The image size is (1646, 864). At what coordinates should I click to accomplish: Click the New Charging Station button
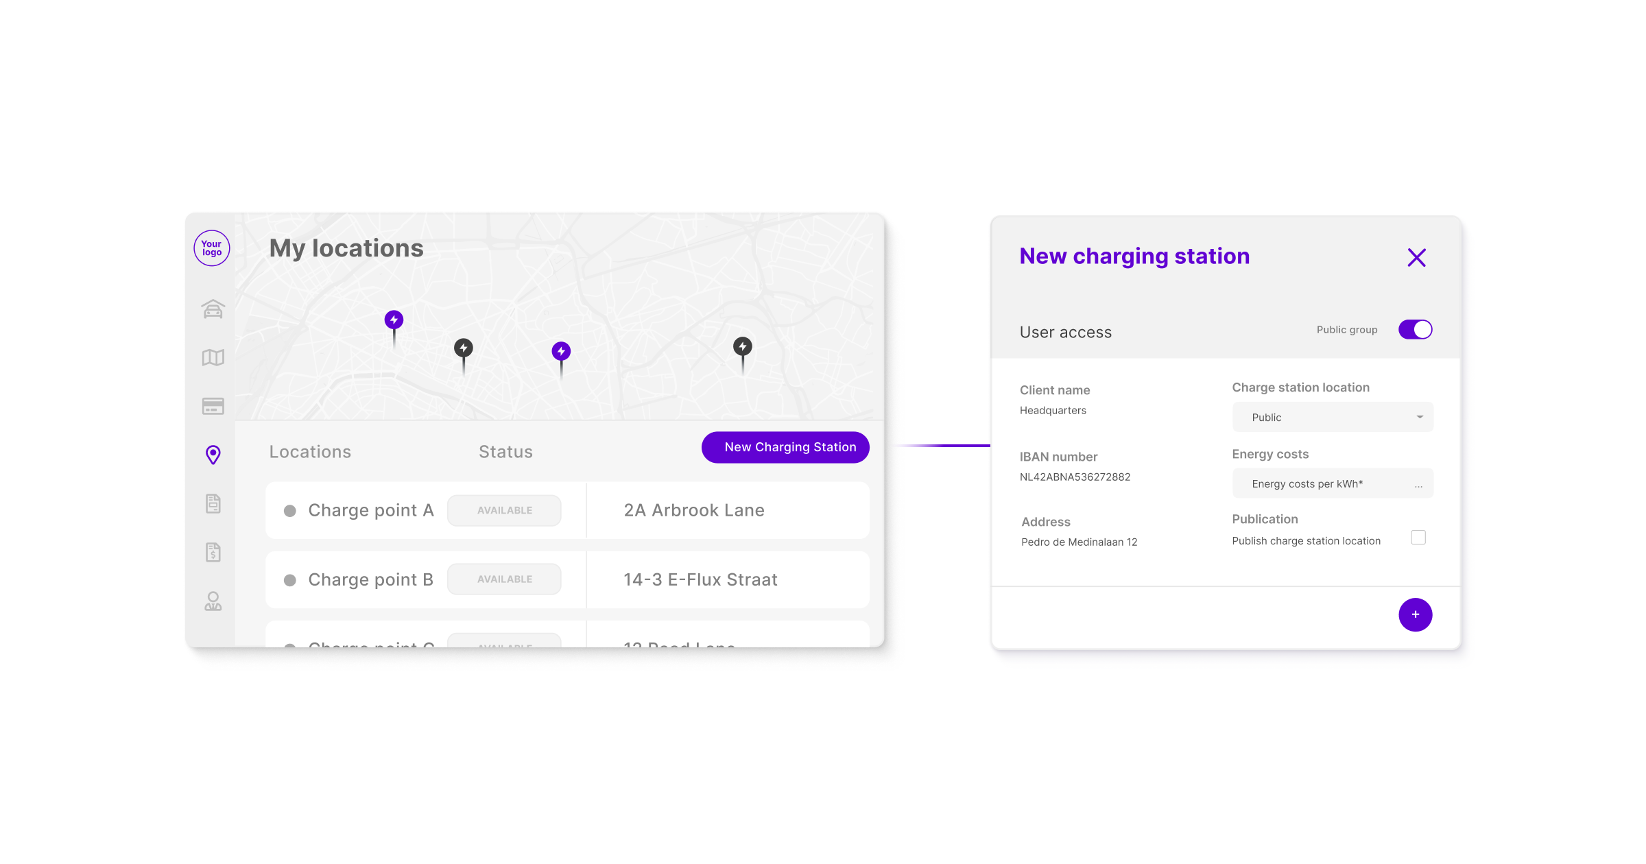coord(785,447)
